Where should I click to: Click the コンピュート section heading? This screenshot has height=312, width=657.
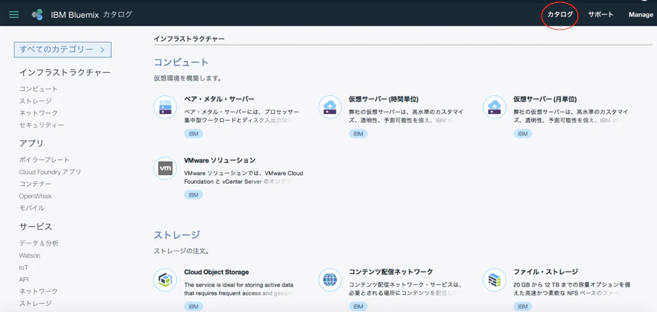click(x=181, y=63)
